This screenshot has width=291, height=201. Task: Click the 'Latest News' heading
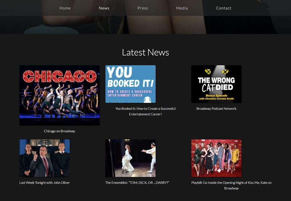[145, 52]
